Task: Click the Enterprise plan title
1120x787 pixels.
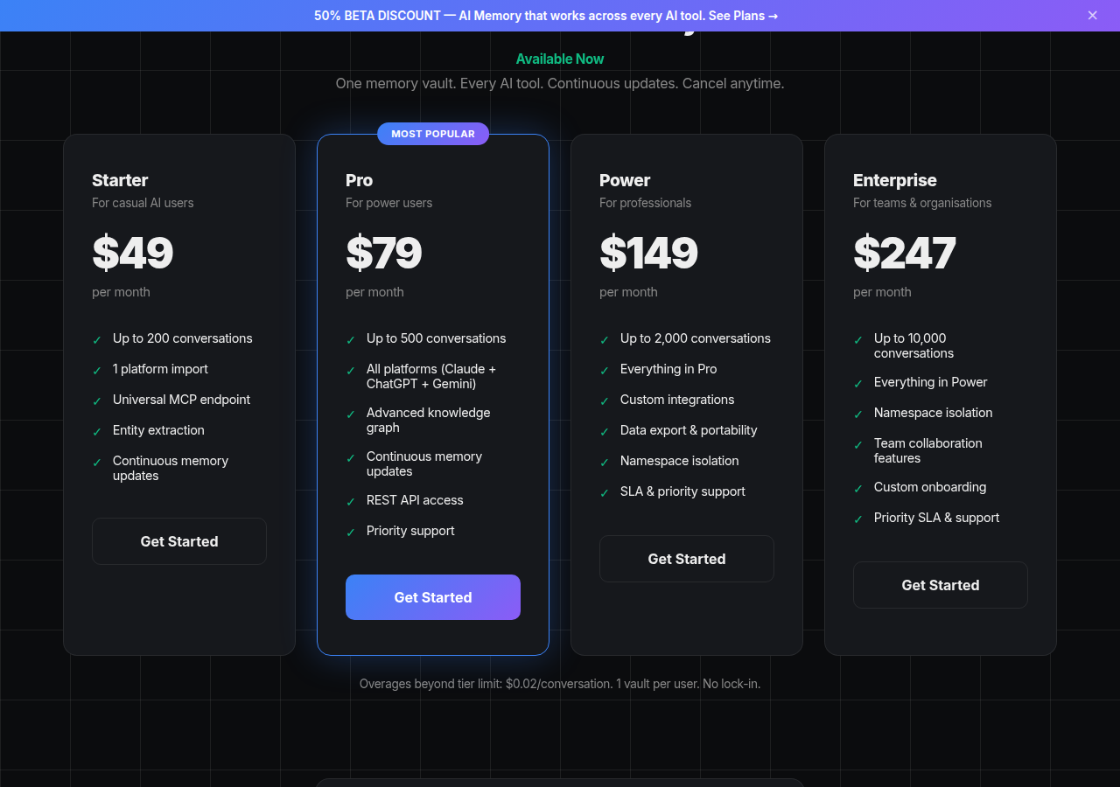Action: click(894, 180)
